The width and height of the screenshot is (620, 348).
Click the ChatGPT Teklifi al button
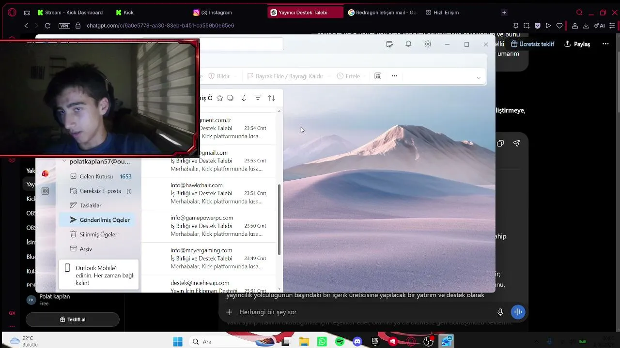point(73,319)
